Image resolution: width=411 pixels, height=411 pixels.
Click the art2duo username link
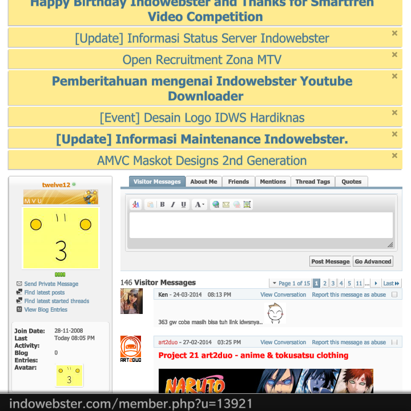point(168,342)
